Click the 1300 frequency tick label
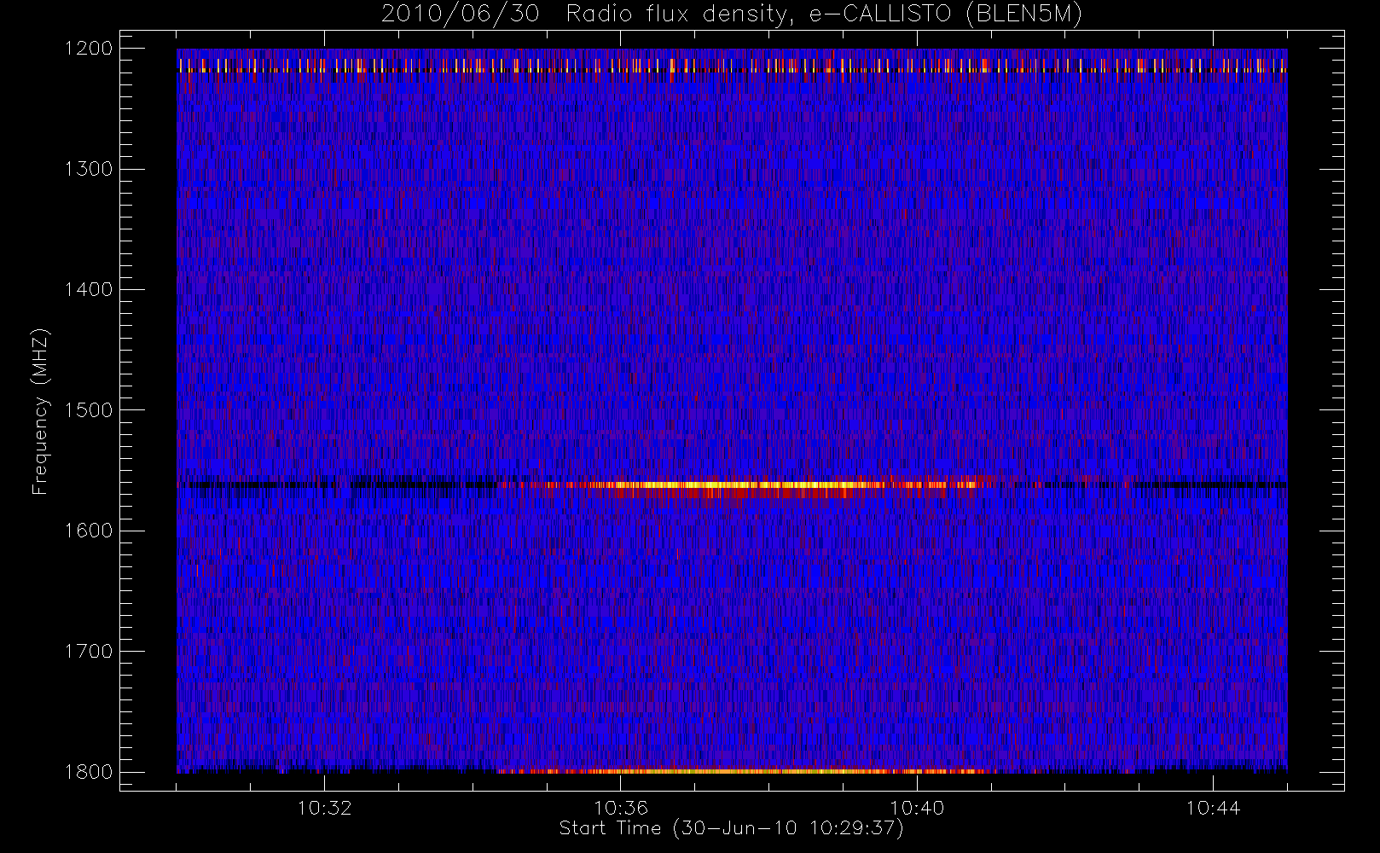1380x853 pixels. tap(89, 169)
